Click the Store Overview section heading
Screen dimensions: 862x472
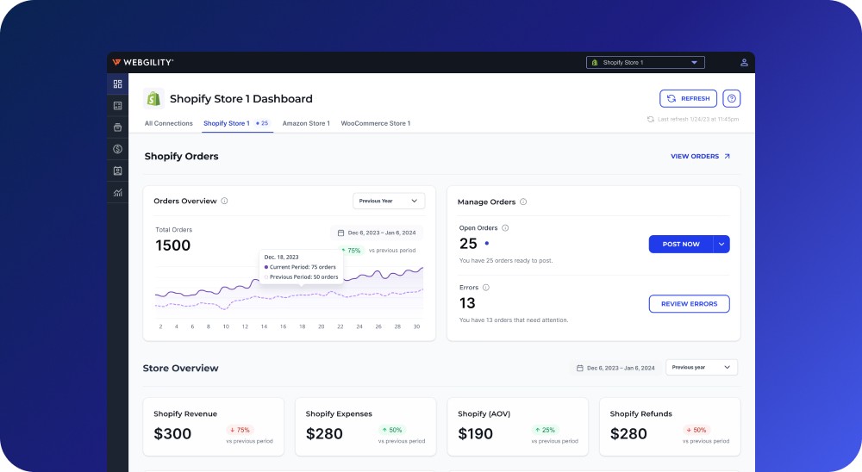(x=181, y=368)
